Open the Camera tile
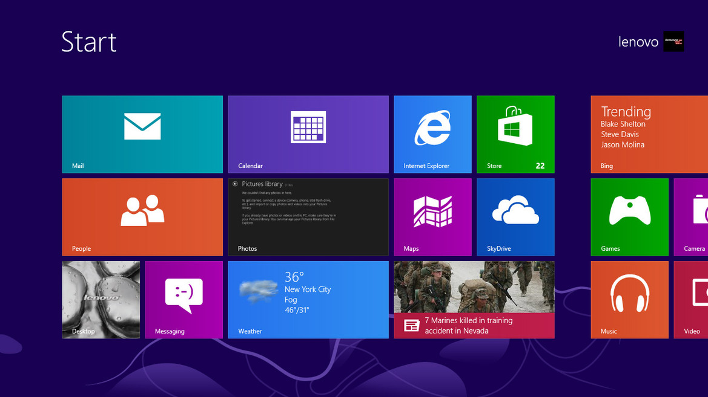708x397 pixels. click(x=691, y=217)
